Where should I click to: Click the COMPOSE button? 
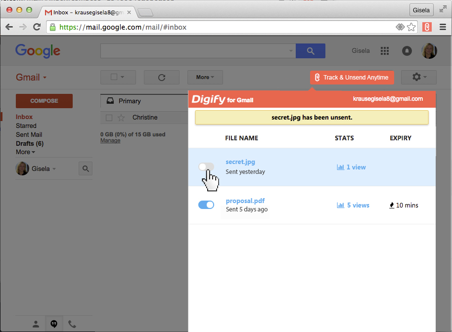point(44,101)
